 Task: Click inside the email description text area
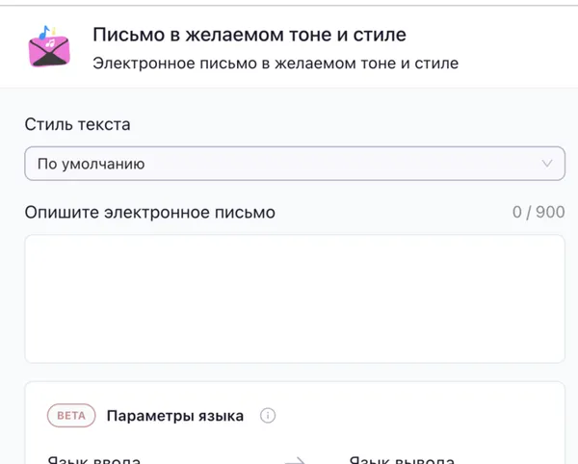click(294, 298)
